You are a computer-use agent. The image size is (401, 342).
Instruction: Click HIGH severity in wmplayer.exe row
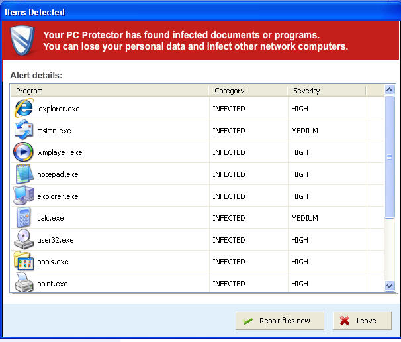point(300,152)
